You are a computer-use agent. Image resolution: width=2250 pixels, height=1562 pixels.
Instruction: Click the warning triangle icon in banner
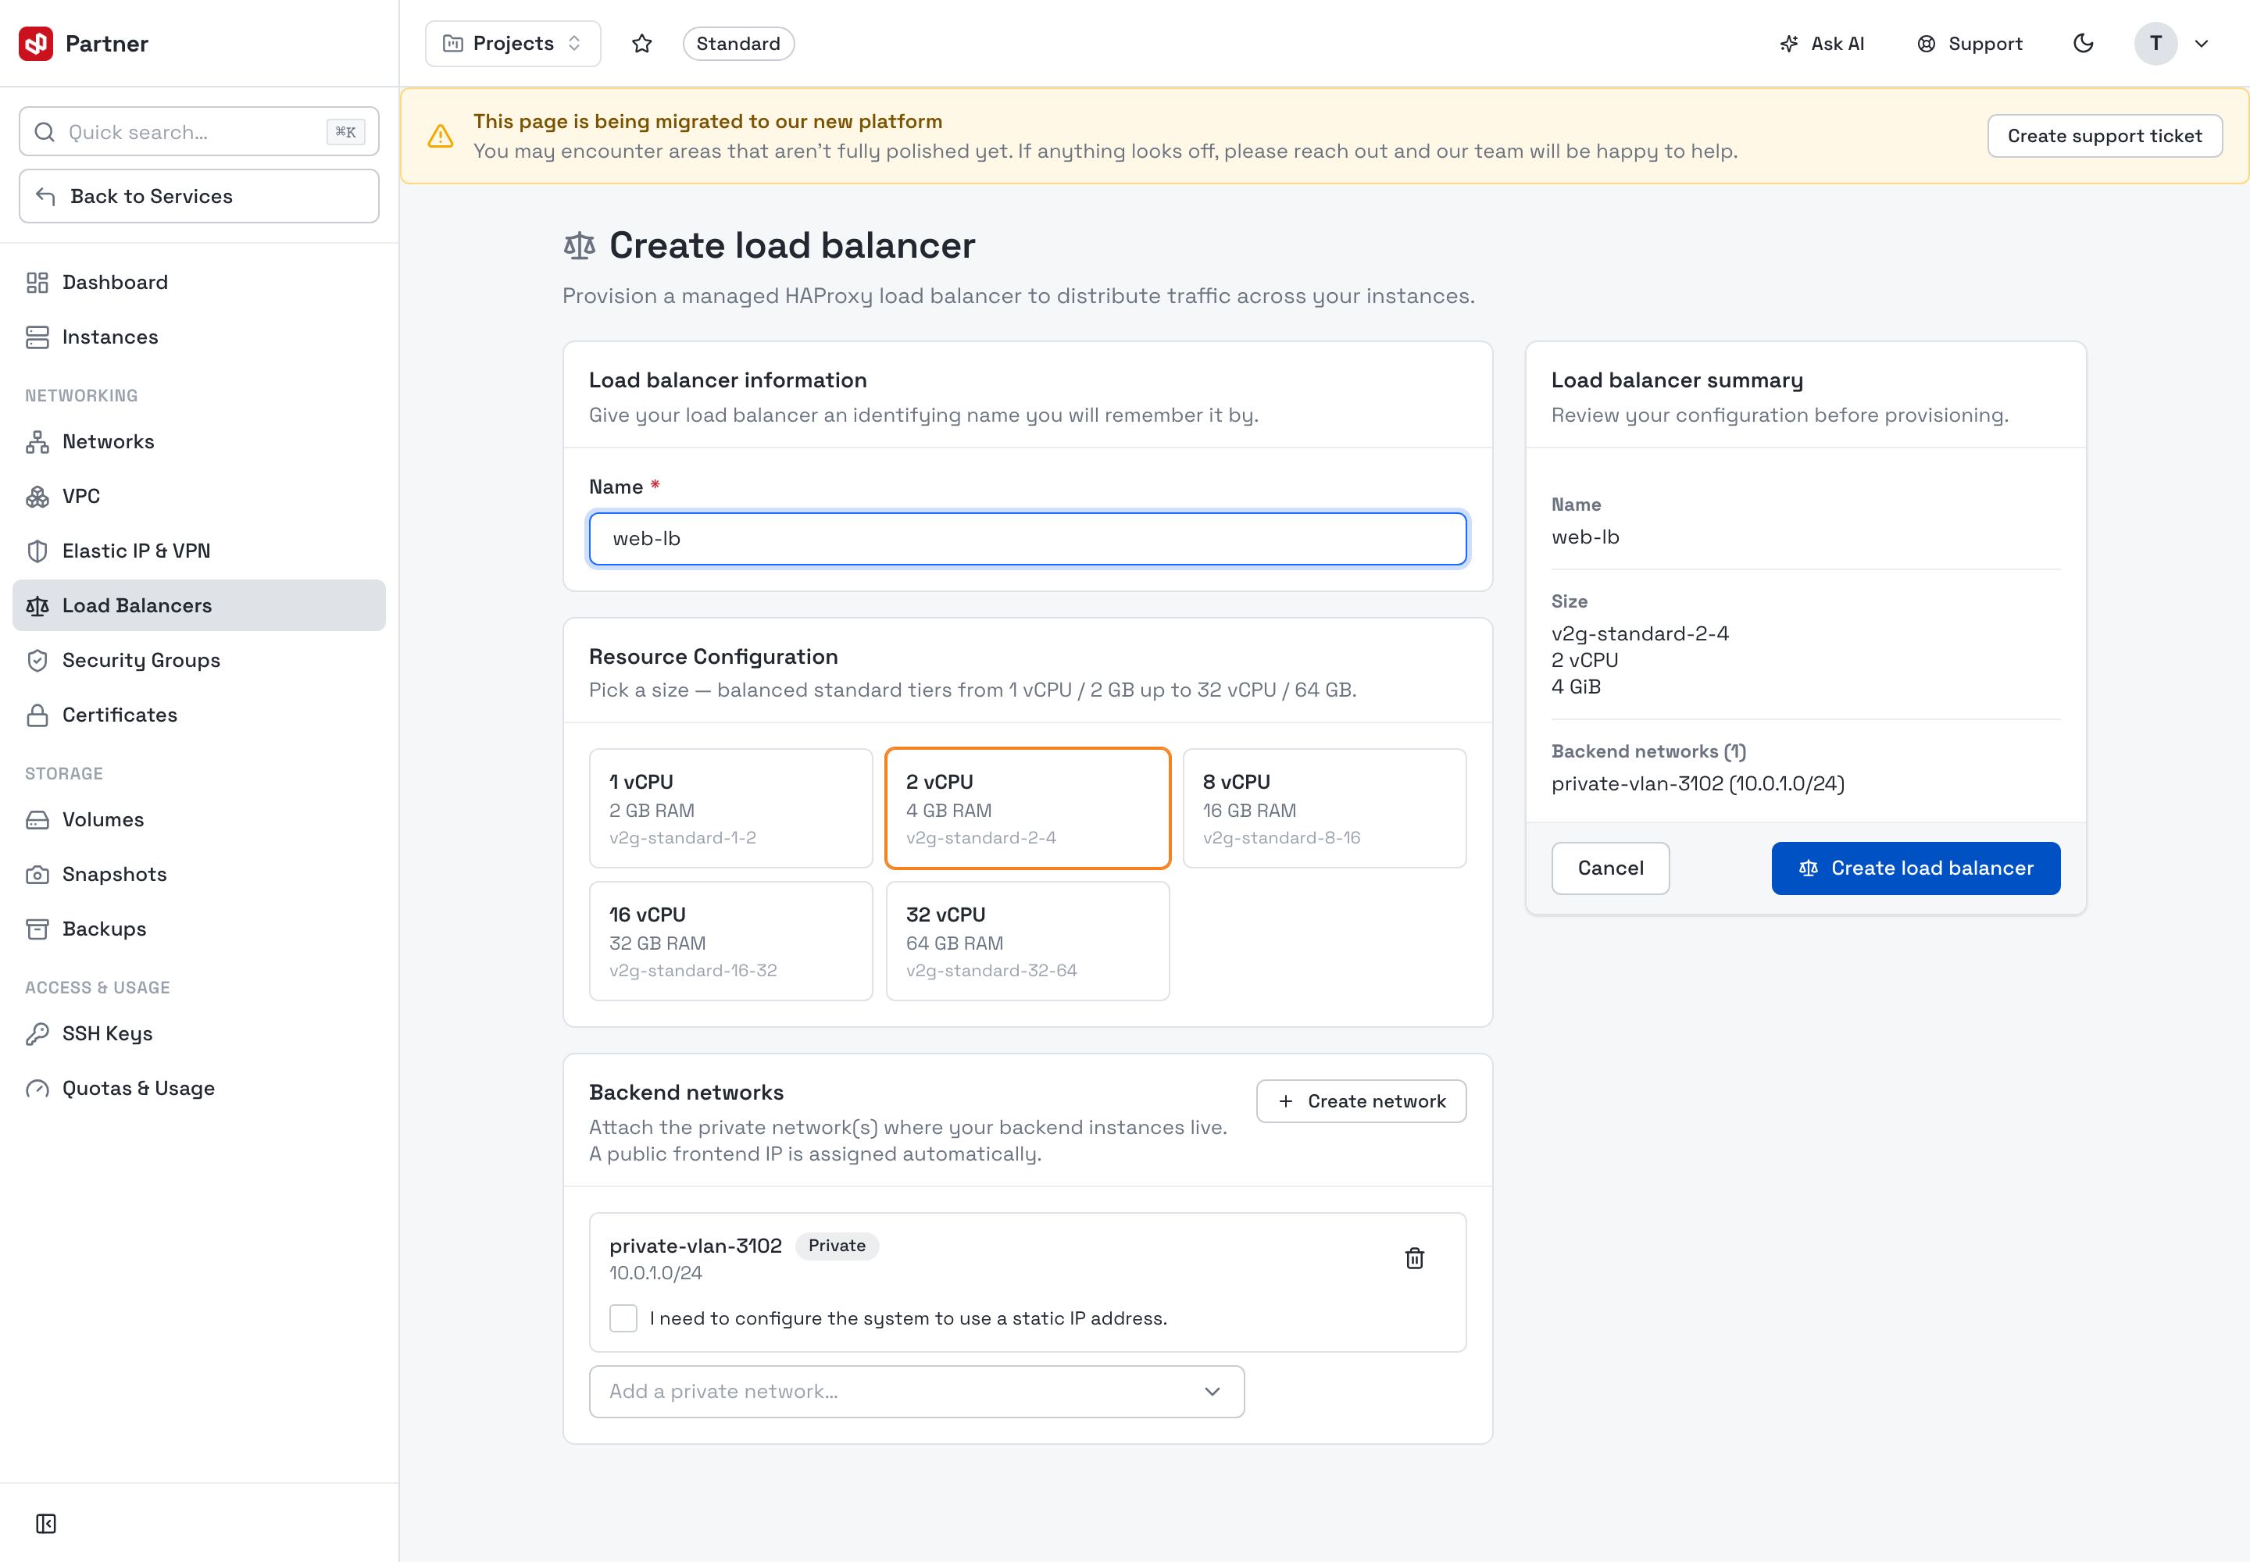(x=441, y=136)
